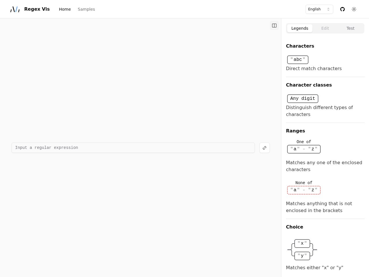Open the English language dropdown
This screenshot has width=369, height=277.
click(319, 9)
